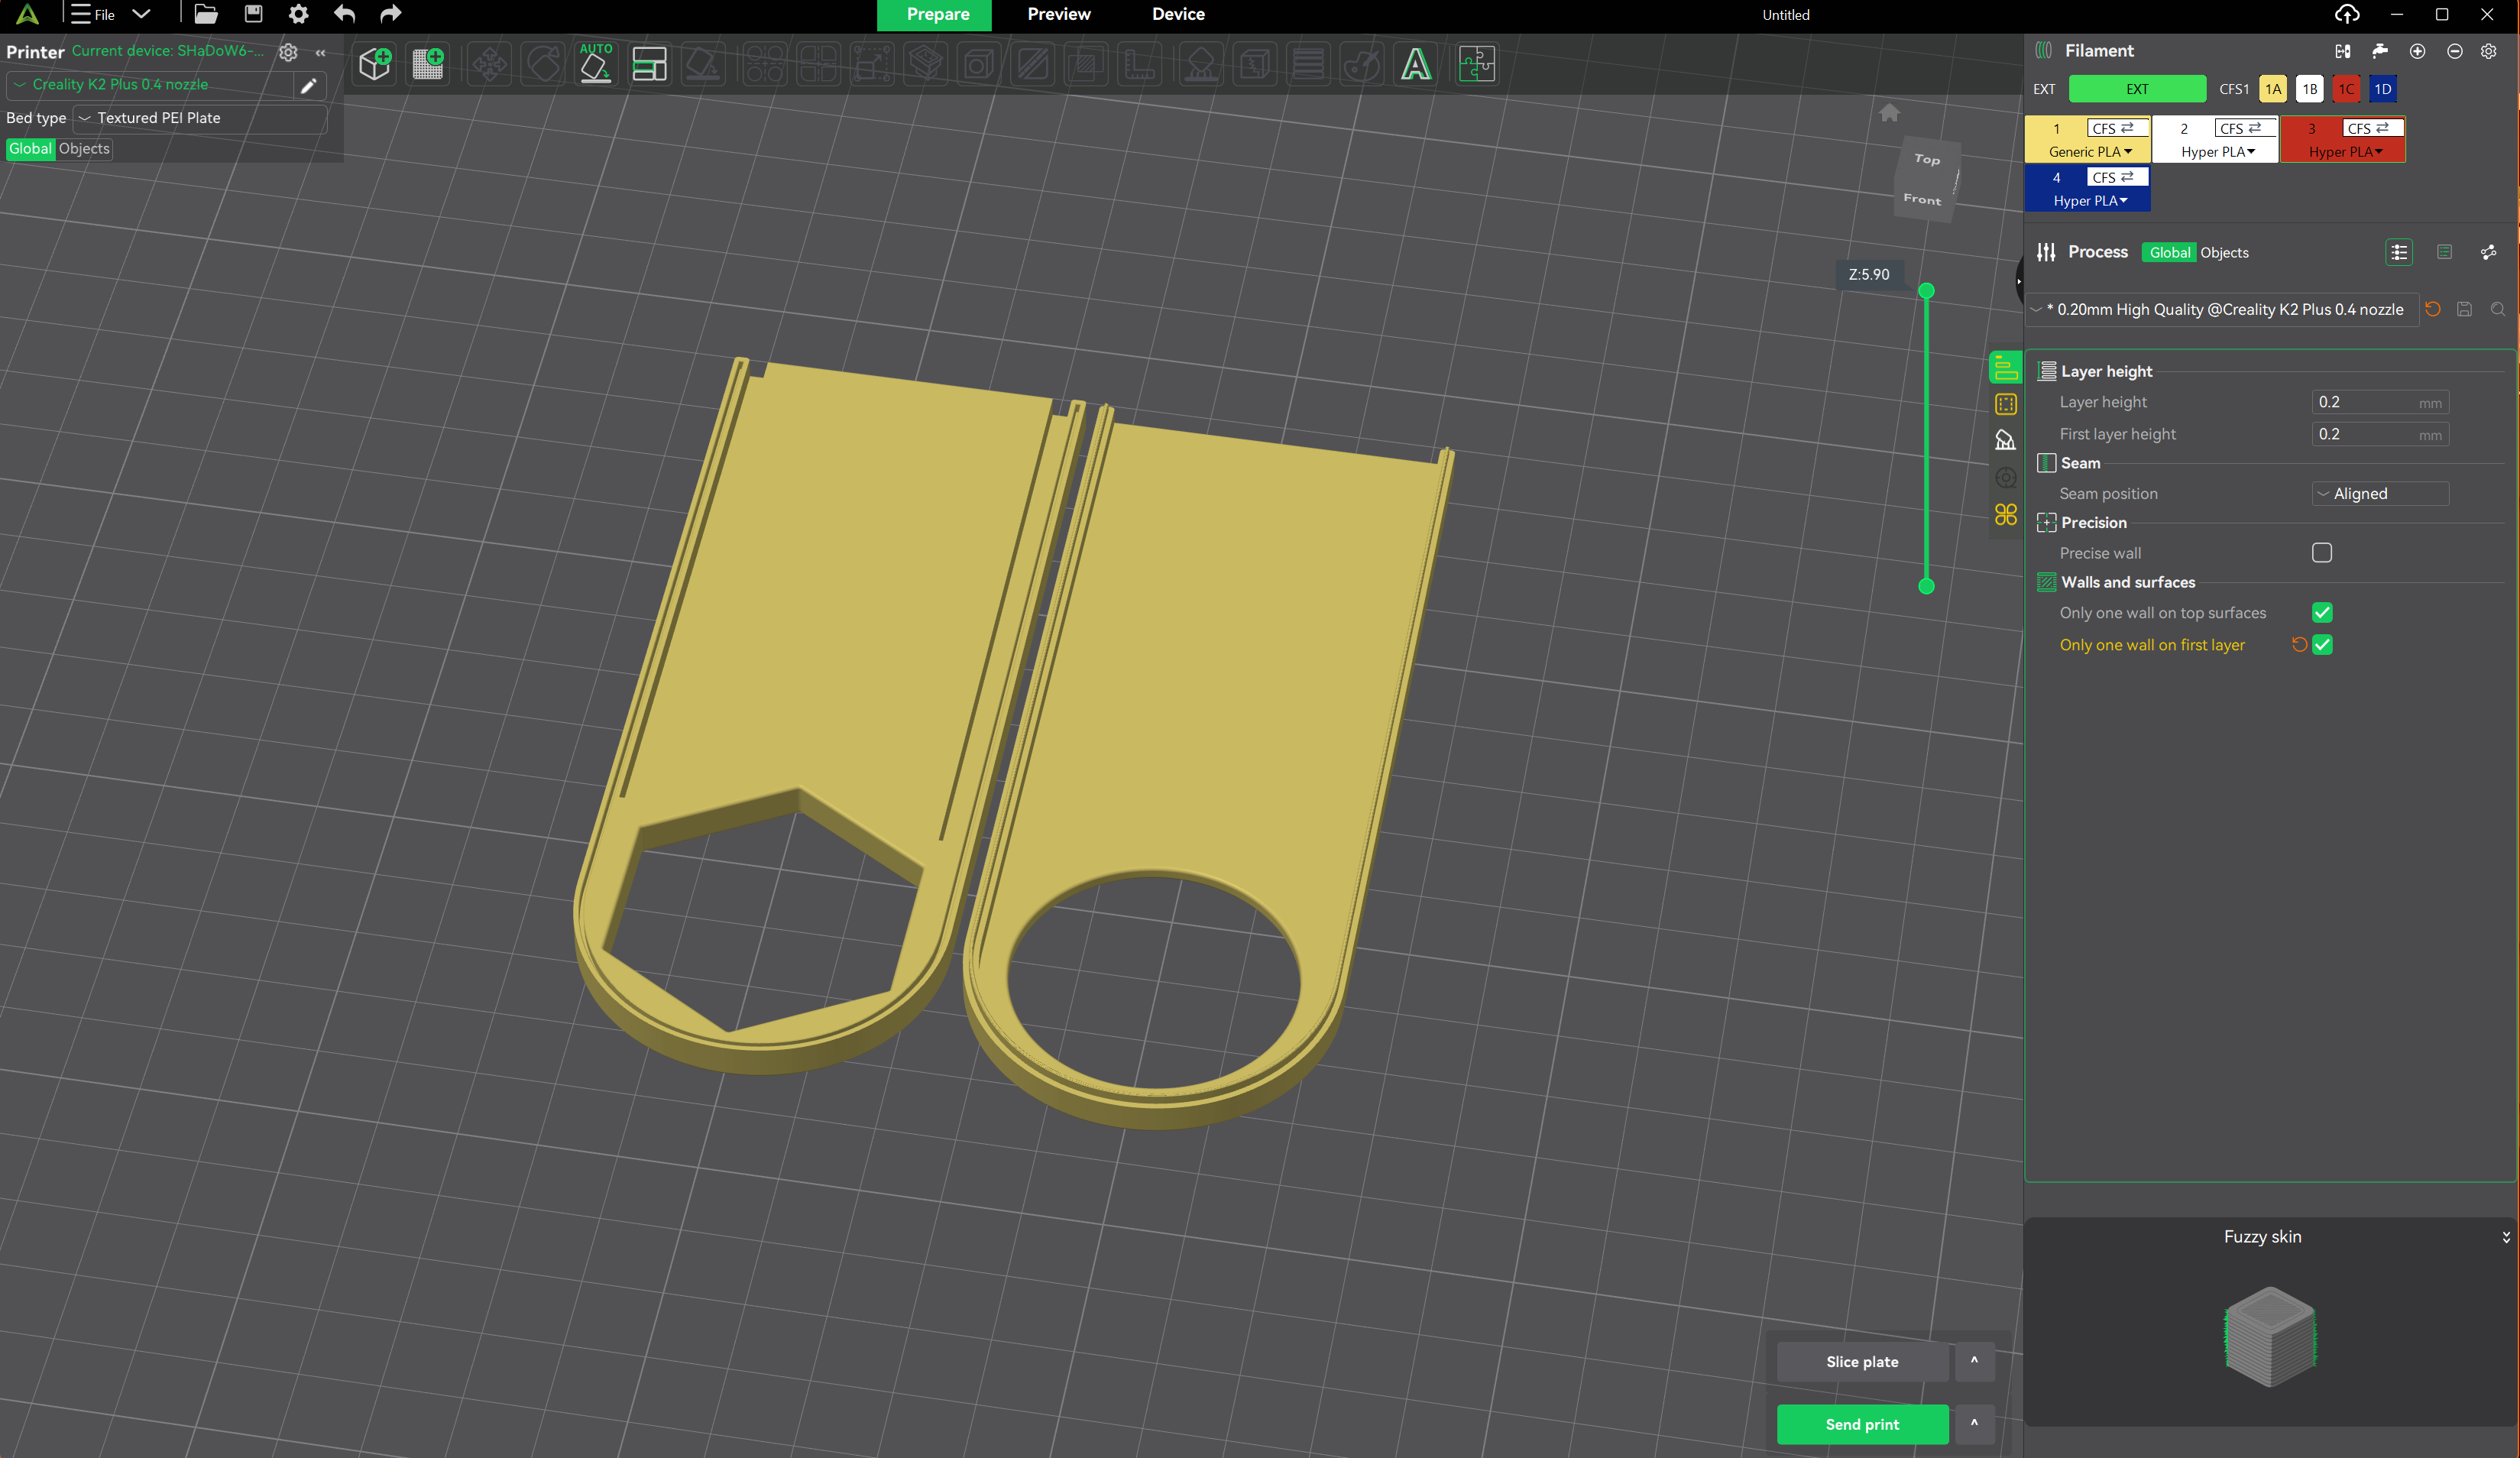Open the project folder icon
This screenshot has height=1458, width=2520.
point(206,14)
